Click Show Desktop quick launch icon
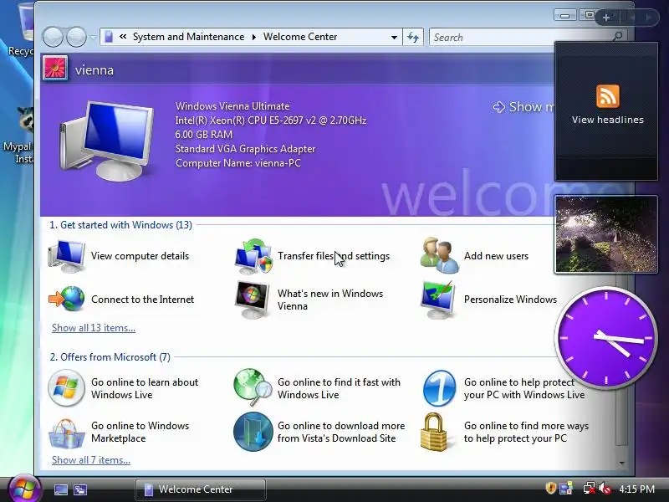 click(60, 489)
